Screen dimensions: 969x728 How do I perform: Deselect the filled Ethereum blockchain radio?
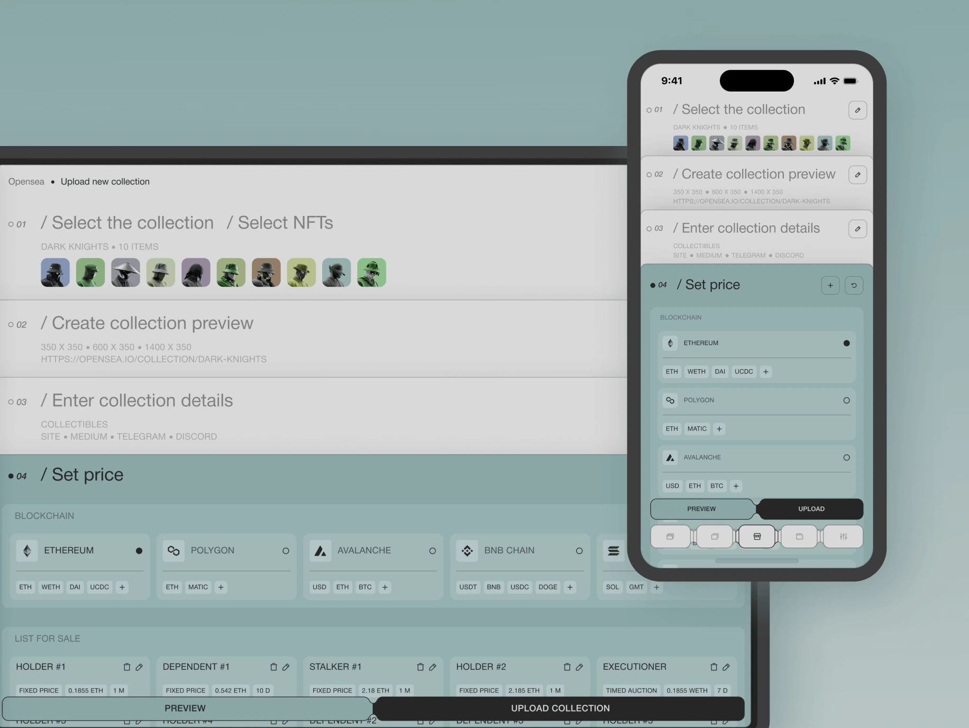coord(139,551)
